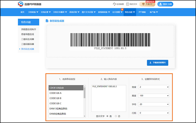
Task: Open the 特色功能 menu
Action: (130, 12)
